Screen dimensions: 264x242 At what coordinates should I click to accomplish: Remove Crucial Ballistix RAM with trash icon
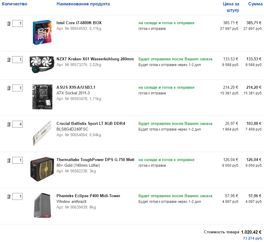tap(9, 124)
